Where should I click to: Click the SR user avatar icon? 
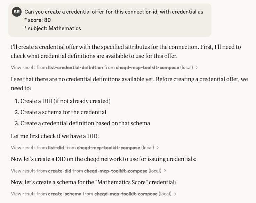[x=17, y=12]
